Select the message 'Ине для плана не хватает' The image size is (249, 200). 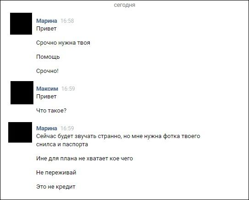click(x=85, y=159)
